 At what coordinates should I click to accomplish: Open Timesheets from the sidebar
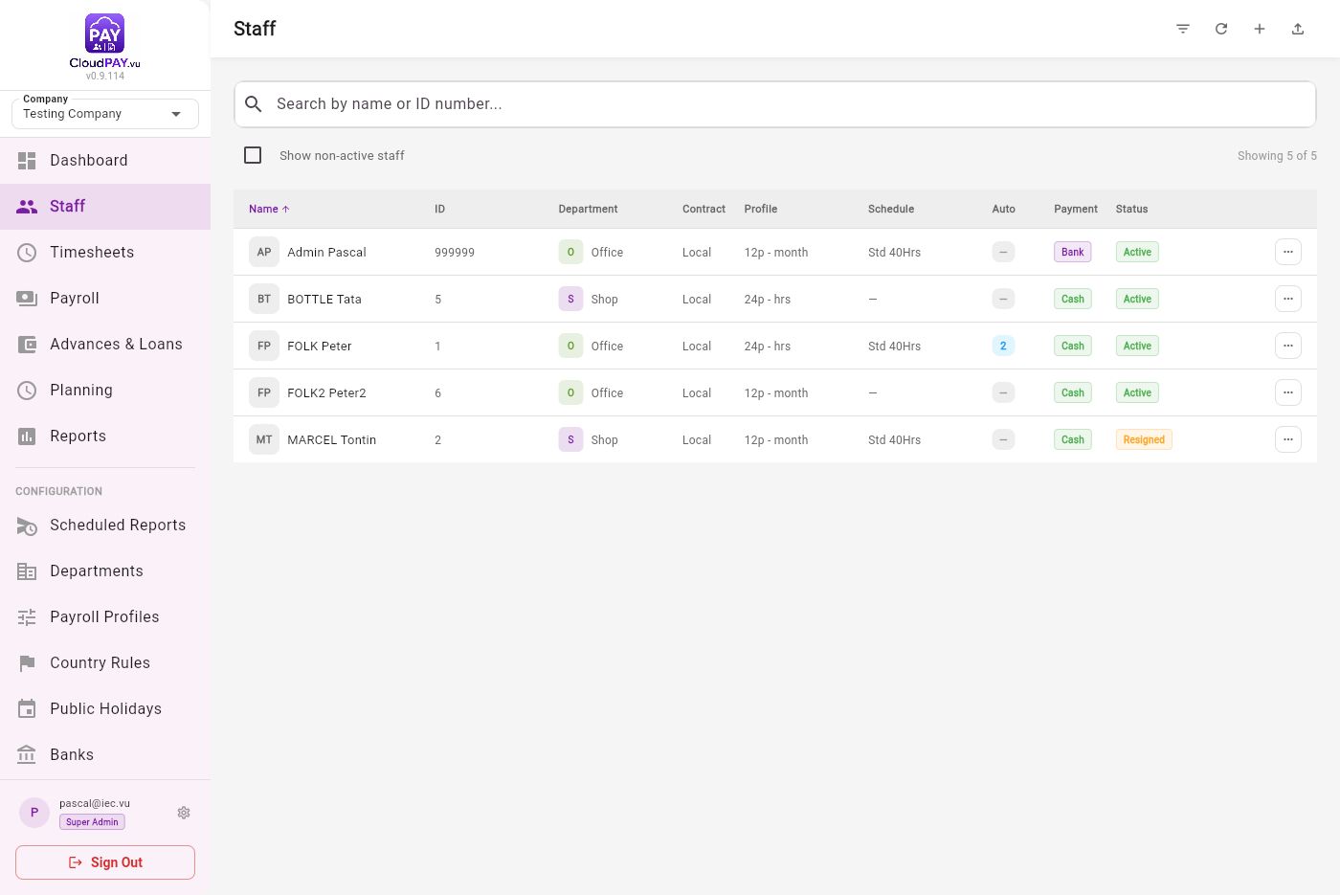point(105,253)
